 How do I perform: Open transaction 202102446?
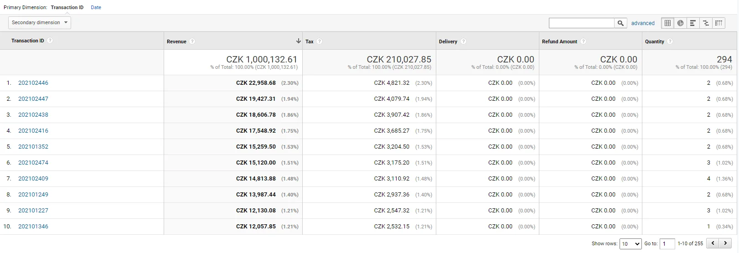33,83
